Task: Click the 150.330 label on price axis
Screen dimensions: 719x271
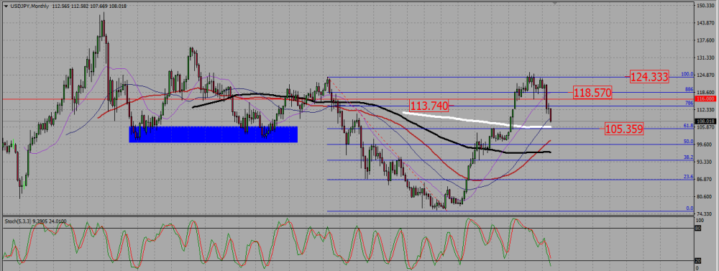Action: tap(707, 6)
